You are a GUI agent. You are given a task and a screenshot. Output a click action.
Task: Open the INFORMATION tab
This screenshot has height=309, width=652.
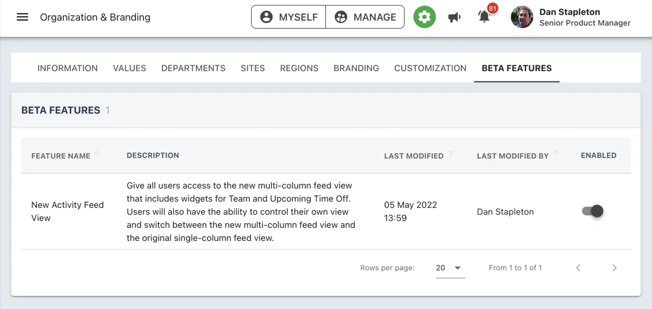(x=67, y=68)
